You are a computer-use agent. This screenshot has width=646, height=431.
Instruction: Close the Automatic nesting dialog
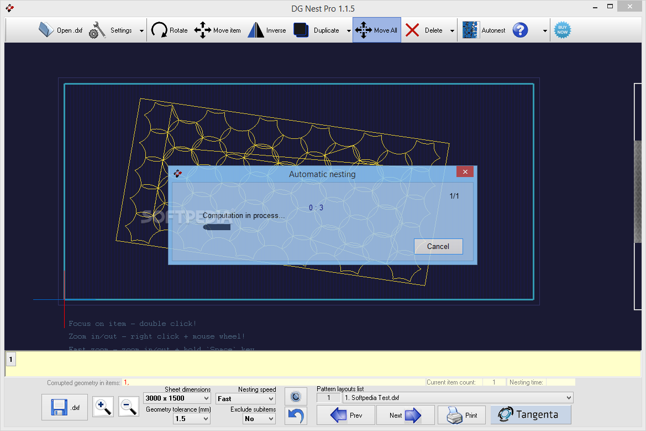[465, 172]
